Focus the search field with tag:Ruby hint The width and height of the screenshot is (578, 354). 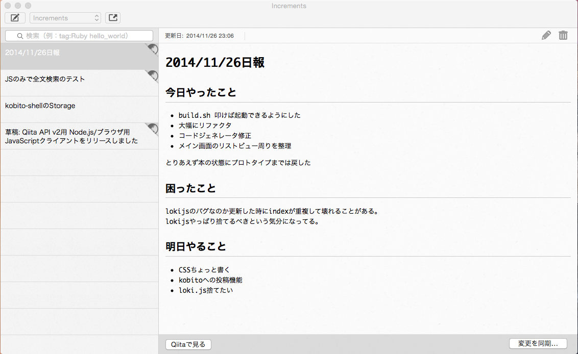79,36
